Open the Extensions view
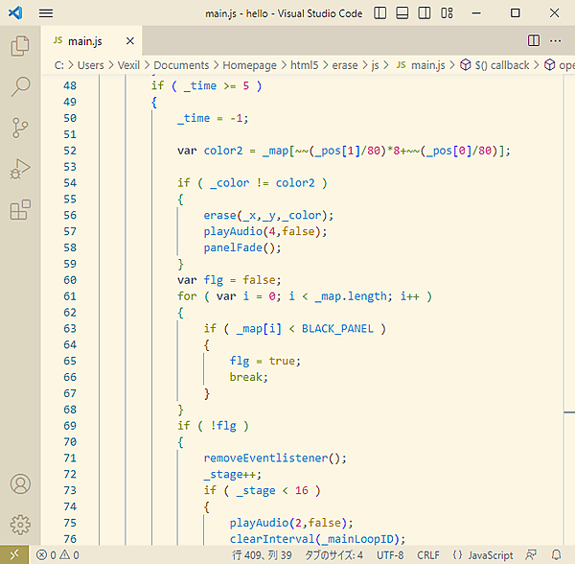 click(x=20, y=211)
